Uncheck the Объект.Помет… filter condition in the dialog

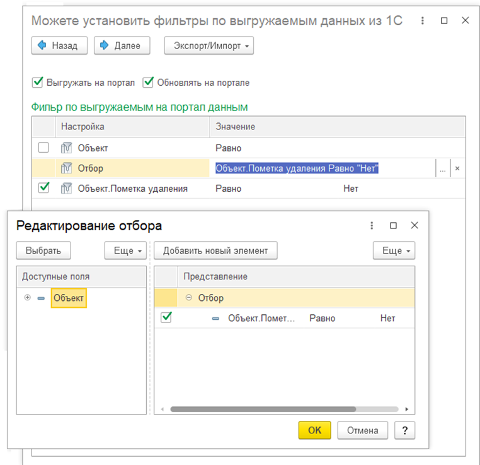[x=166, y=318]
